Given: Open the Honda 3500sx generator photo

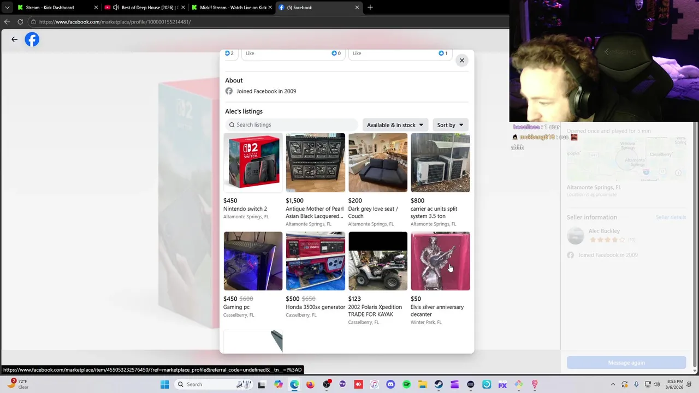Looking at the screenshot, I should [x=315, y=261].
